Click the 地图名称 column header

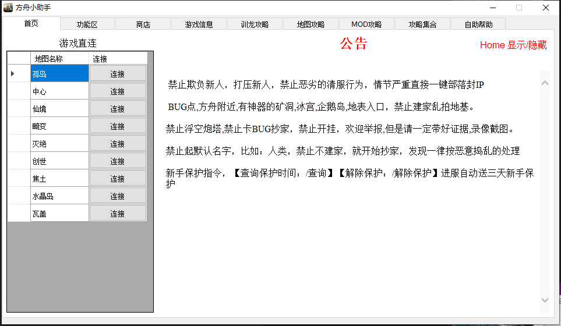click(59, 59)
